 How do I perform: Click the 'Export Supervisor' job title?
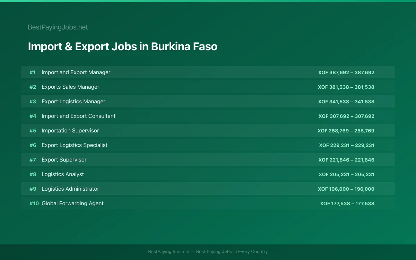tap(64, 160)
